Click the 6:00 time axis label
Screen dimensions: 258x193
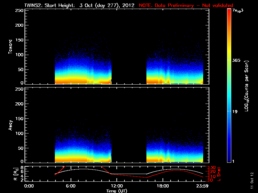pyautogui.click(x=71, y=186)
